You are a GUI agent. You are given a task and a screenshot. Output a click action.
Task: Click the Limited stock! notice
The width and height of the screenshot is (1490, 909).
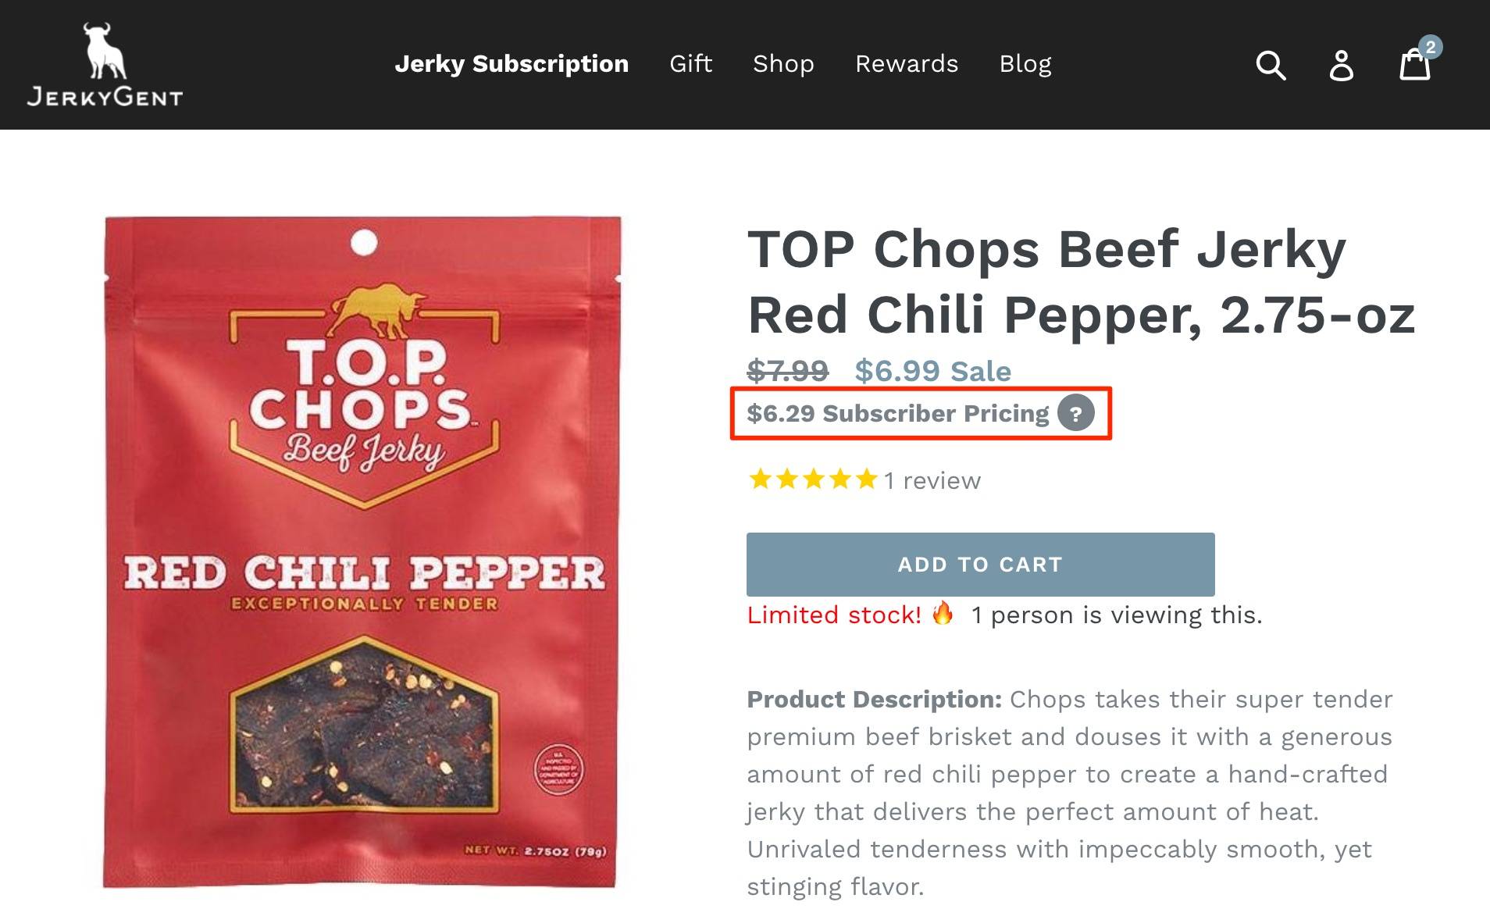coord(834,615)
